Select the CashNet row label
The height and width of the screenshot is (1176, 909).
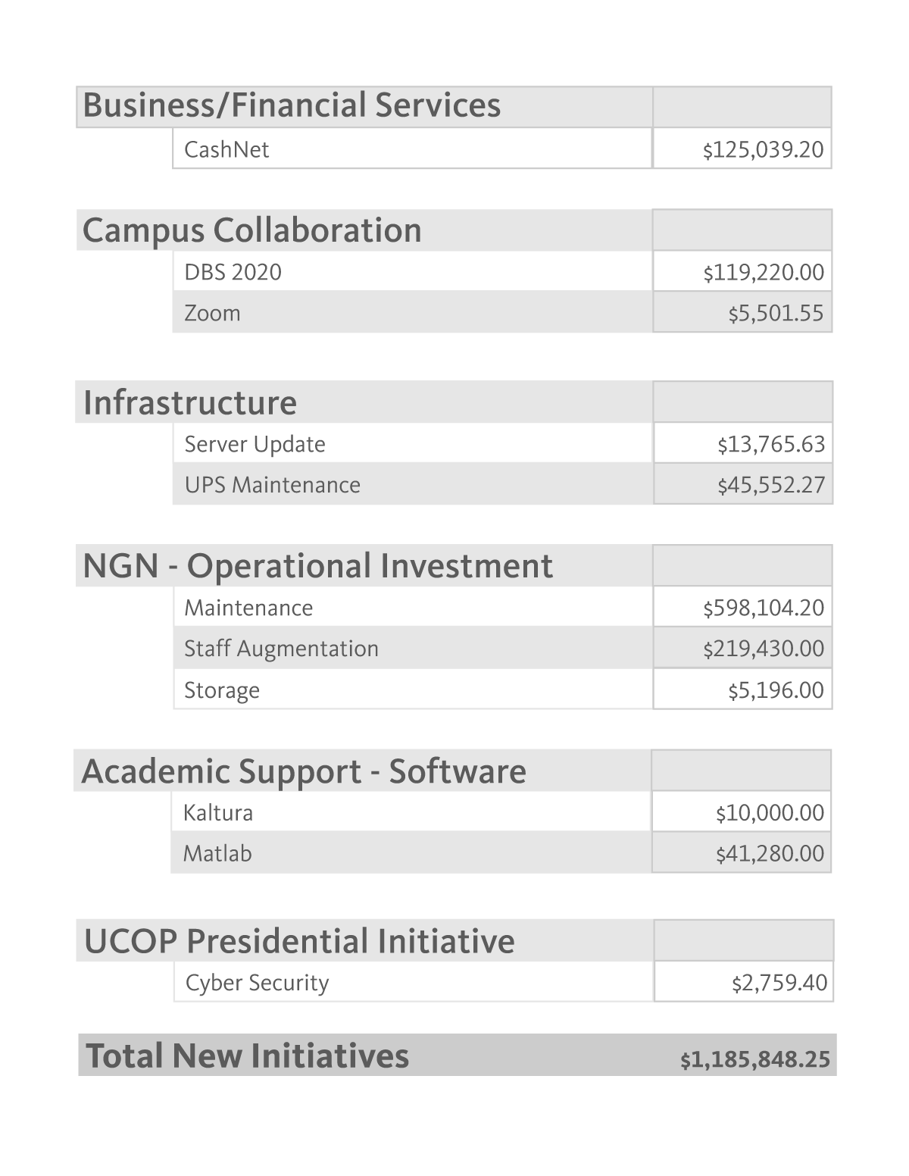pyautogui.click(x=226, y=149)
